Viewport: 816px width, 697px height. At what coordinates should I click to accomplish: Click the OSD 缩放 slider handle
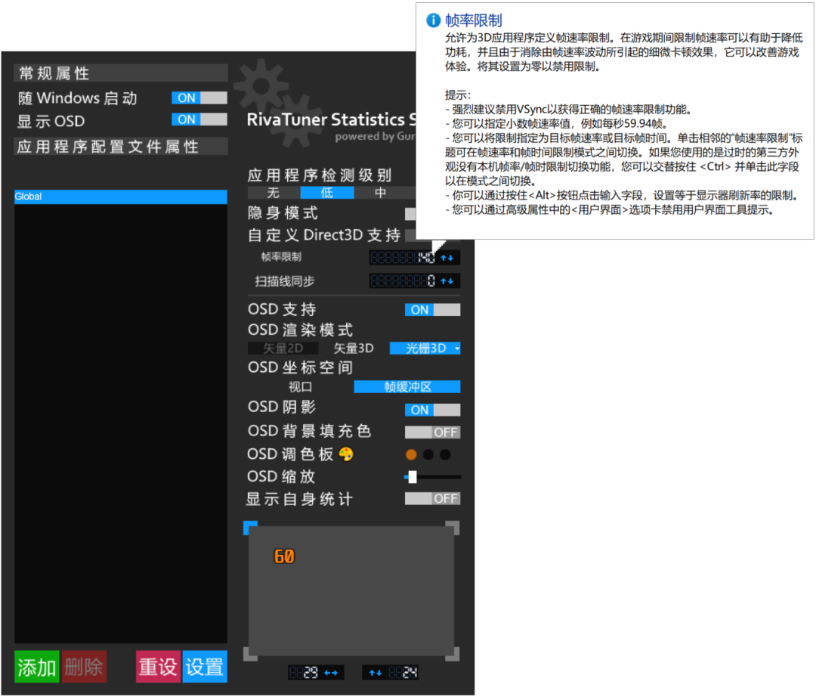(413, 477)
